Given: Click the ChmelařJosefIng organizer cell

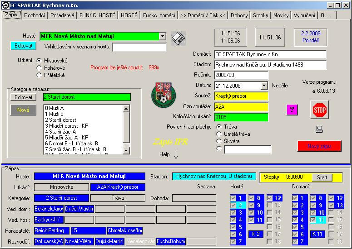Looking at the screenshot, I should pos(125,230).
